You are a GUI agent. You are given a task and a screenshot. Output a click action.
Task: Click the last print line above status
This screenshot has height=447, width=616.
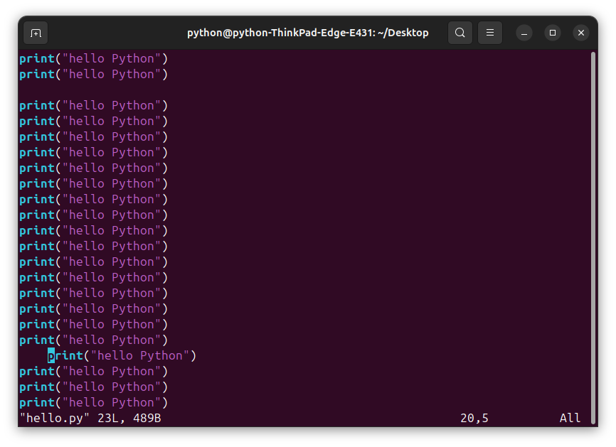(x=93, y=403)
